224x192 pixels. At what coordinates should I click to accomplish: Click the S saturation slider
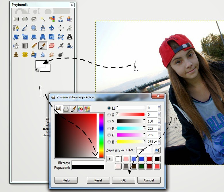click(x=131, y=115)
